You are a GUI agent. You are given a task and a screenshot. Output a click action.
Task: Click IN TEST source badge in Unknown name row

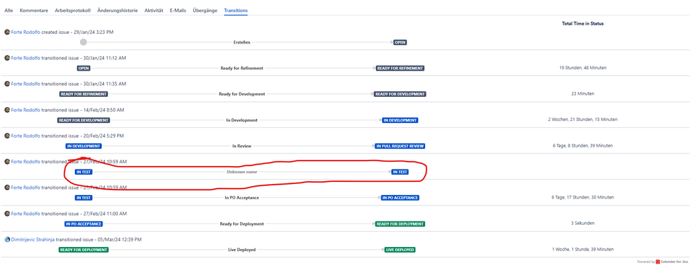point(83,172)
